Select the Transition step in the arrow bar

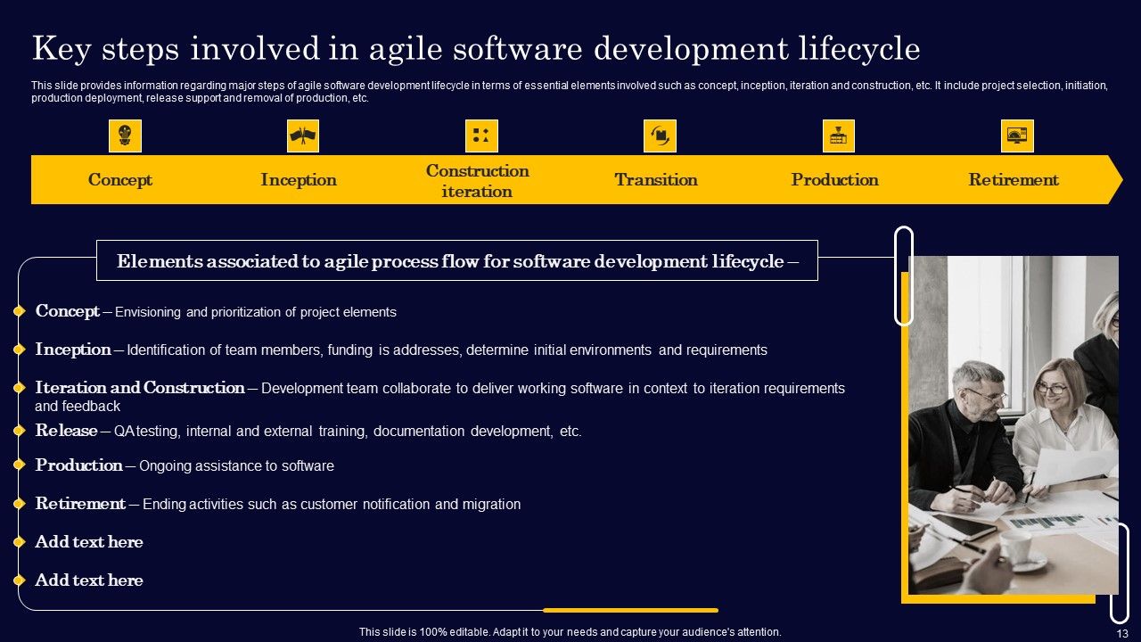click(656, 180)
